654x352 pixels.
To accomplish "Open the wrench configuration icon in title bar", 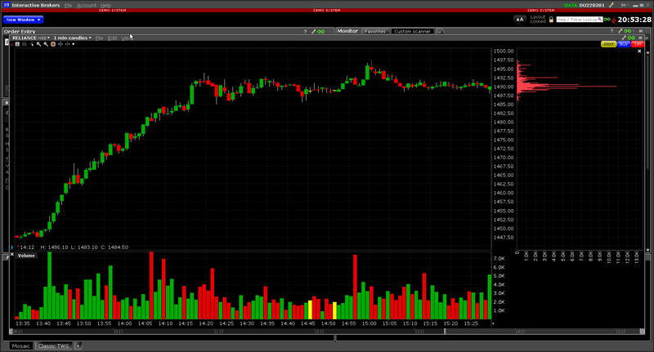I will [x=611, y=5].
